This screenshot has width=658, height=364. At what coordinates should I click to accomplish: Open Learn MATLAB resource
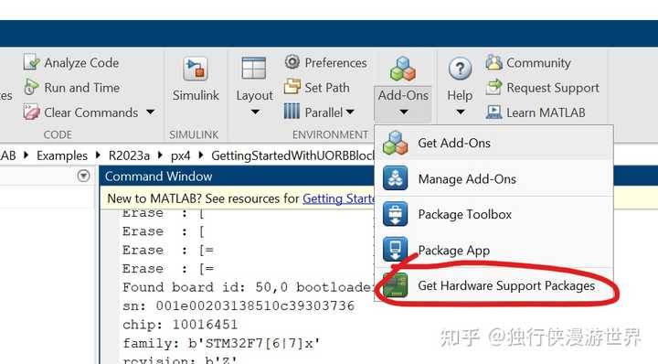pyautogui.click(x=536, y=112)
